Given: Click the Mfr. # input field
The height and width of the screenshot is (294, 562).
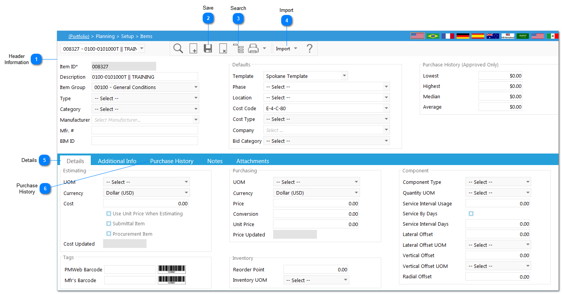Looking at the screenshot, I should click(x=145, y=130).
